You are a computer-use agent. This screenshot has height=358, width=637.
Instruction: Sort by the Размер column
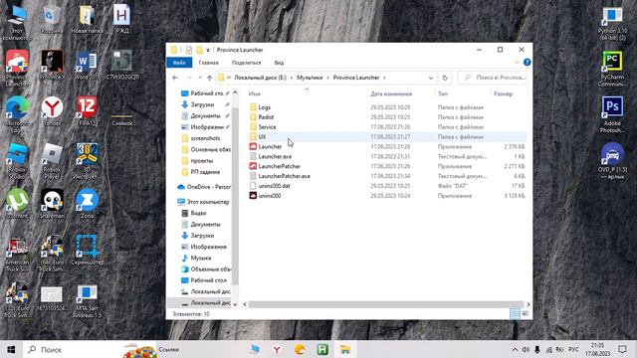503,93
